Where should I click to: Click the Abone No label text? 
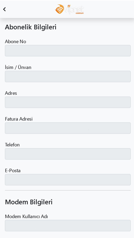pyautogui.click(x=15, y=41)
